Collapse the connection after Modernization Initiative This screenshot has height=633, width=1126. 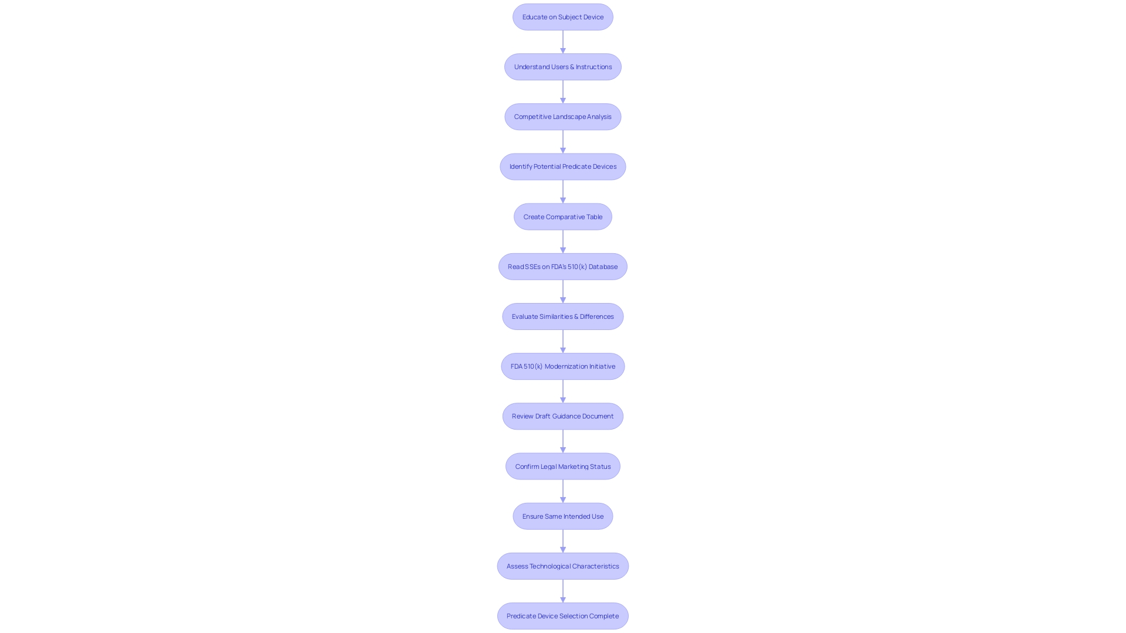click(562, 390)
